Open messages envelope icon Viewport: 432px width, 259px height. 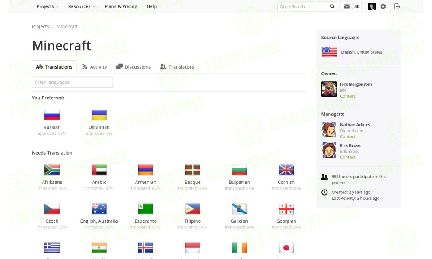coord(347,6)
